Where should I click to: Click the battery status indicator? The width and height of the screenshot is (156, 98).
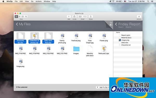click(119, 1)
